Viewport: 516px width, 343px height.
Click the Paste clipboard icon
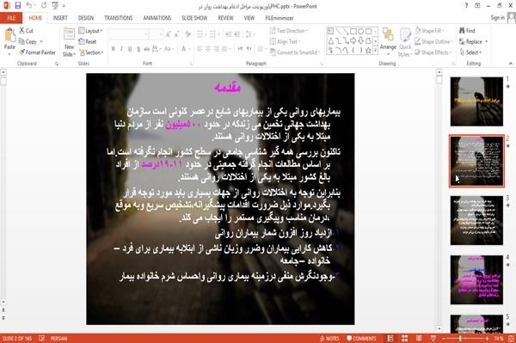9,35
